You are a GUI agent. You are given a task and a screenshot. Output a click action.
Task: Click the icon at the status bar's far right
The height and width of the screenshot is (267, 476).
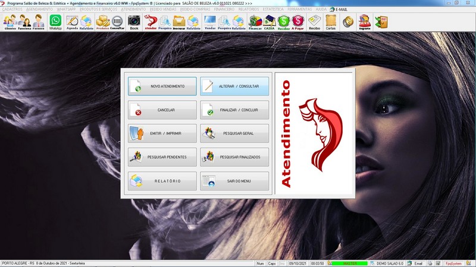(469, 263)
